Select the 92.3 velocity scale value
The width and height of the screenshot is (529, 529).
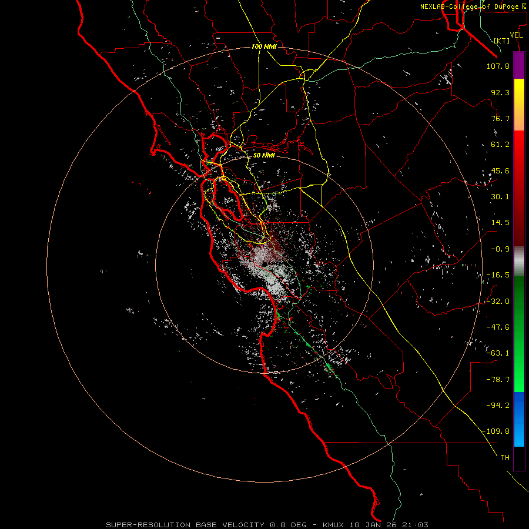(500, 92)
